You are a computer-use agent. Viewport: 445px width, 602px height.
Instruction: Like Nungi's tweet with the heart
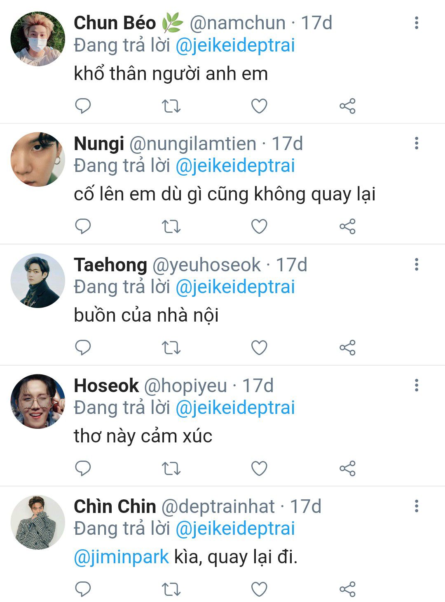(259, 226)
